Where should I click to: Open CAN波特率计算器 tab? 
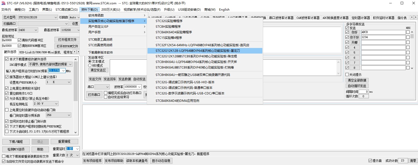[308, 18]
